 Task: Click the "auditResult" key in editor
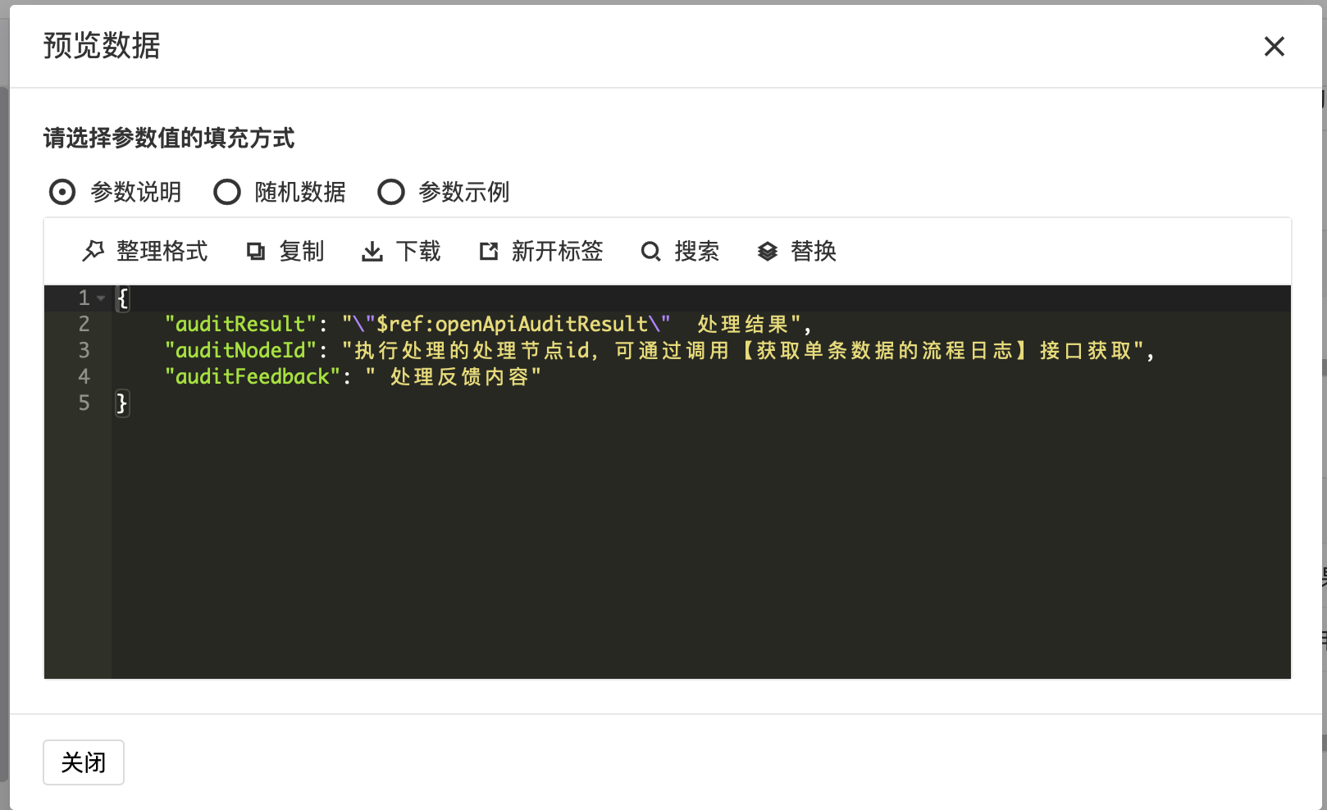[240, 324]
